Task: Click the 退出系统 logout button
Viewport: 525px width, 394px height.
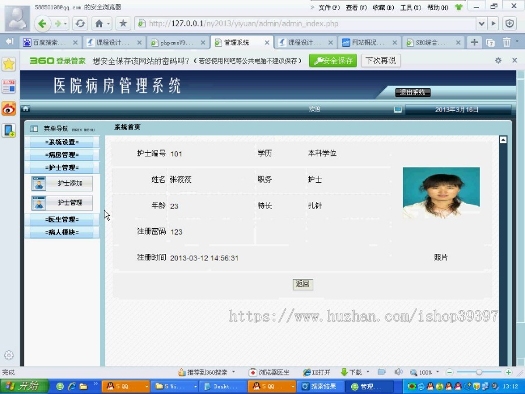Action: click(x=412, y=92)
